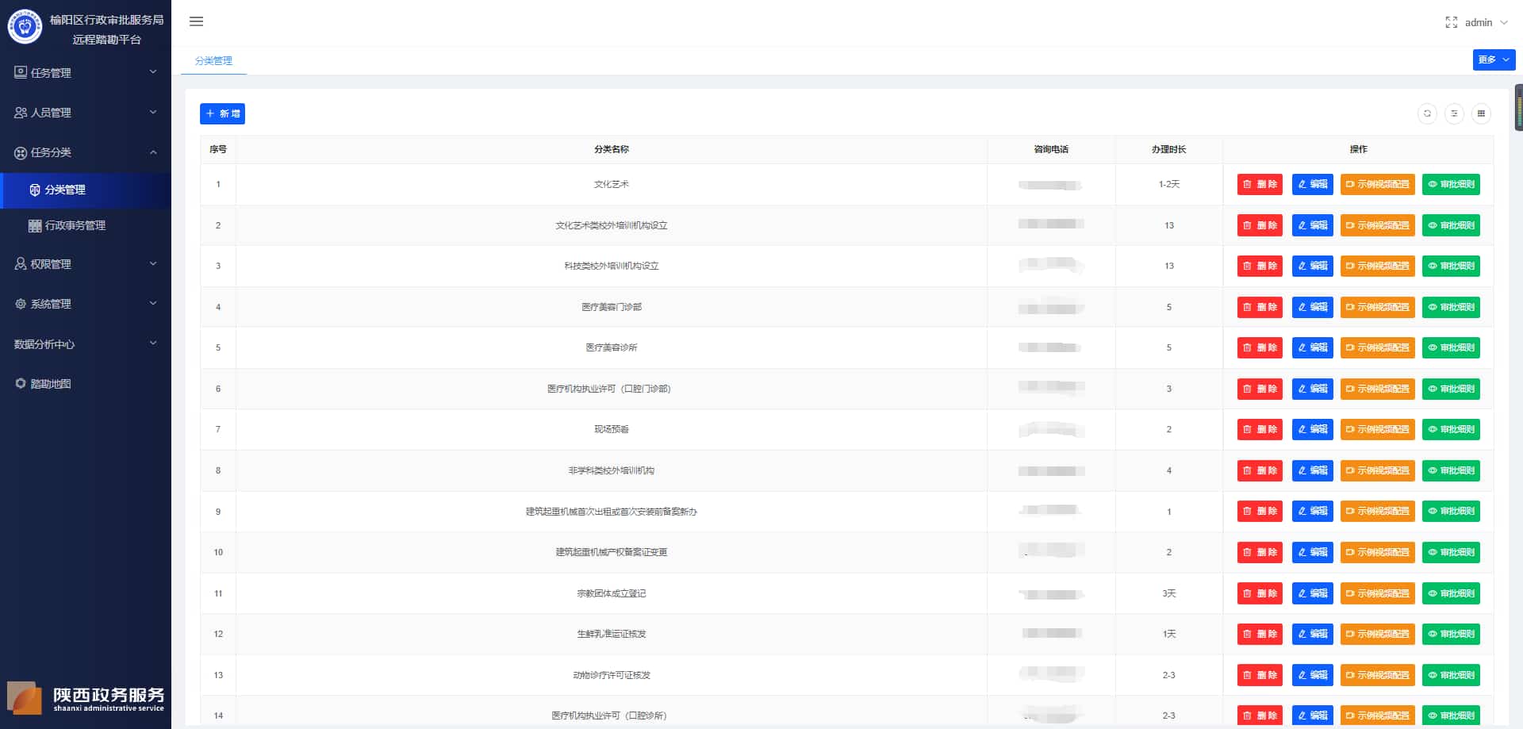Expand the 系统管理 menu chevron
1523x729 pixels.
tap(153, 303)
